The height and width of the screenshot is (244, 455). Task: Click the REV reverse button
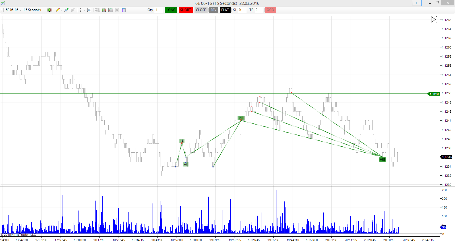coord(214,10)
